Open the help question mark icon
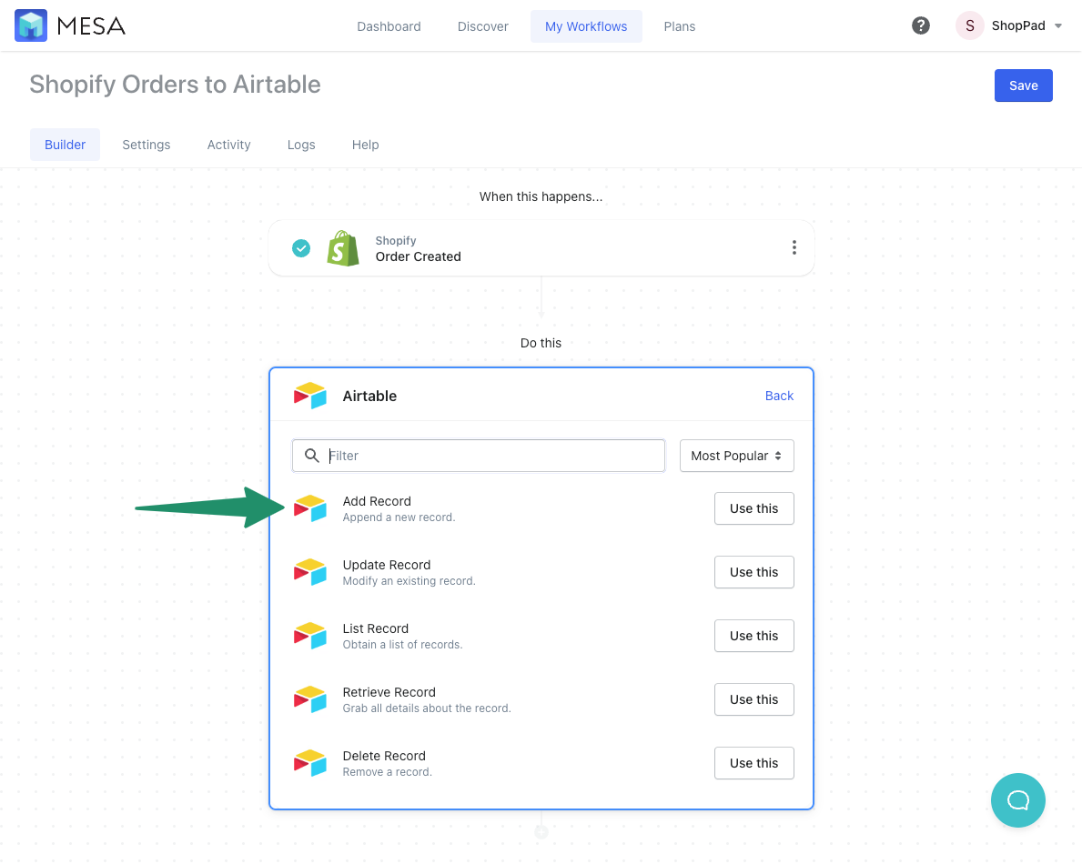The height and width of the screenshot is (864, 1082). pos(921,25)
